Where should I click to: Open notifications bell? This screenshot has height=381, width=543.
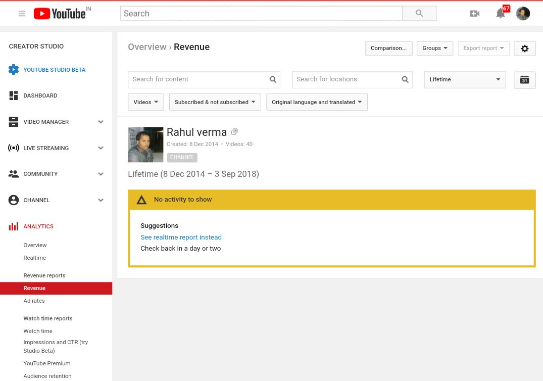[501, 14]
